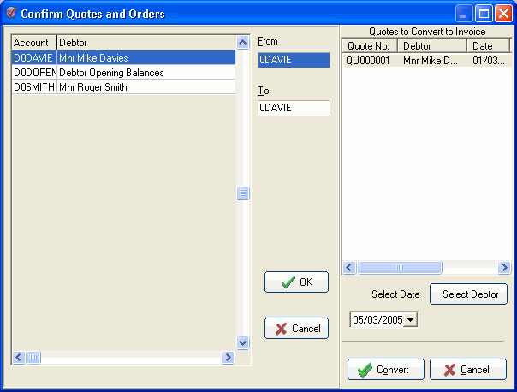The width and height of the screenshot is (517, 392).
Task: Select the Debtor Opening Balances row
Action: (x=123, y=73)
